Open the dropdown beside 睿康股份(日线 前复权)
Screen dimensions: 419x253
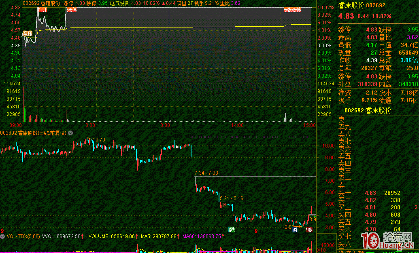70,133
